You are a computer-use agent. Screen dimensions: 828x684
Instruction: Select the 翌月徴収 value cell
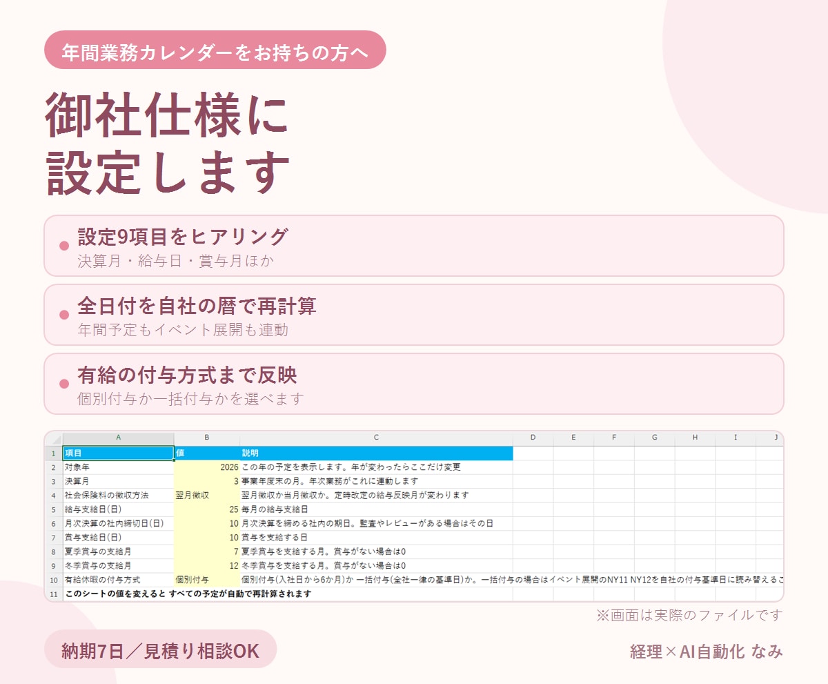click(x=207, y=496)
